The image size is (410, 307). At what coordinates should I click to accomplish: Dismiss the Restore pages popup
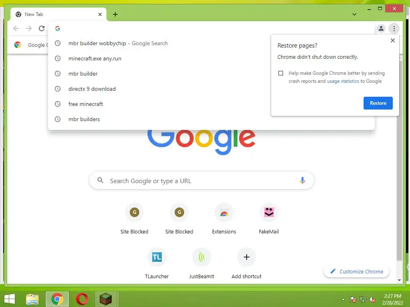pos(392,40)
